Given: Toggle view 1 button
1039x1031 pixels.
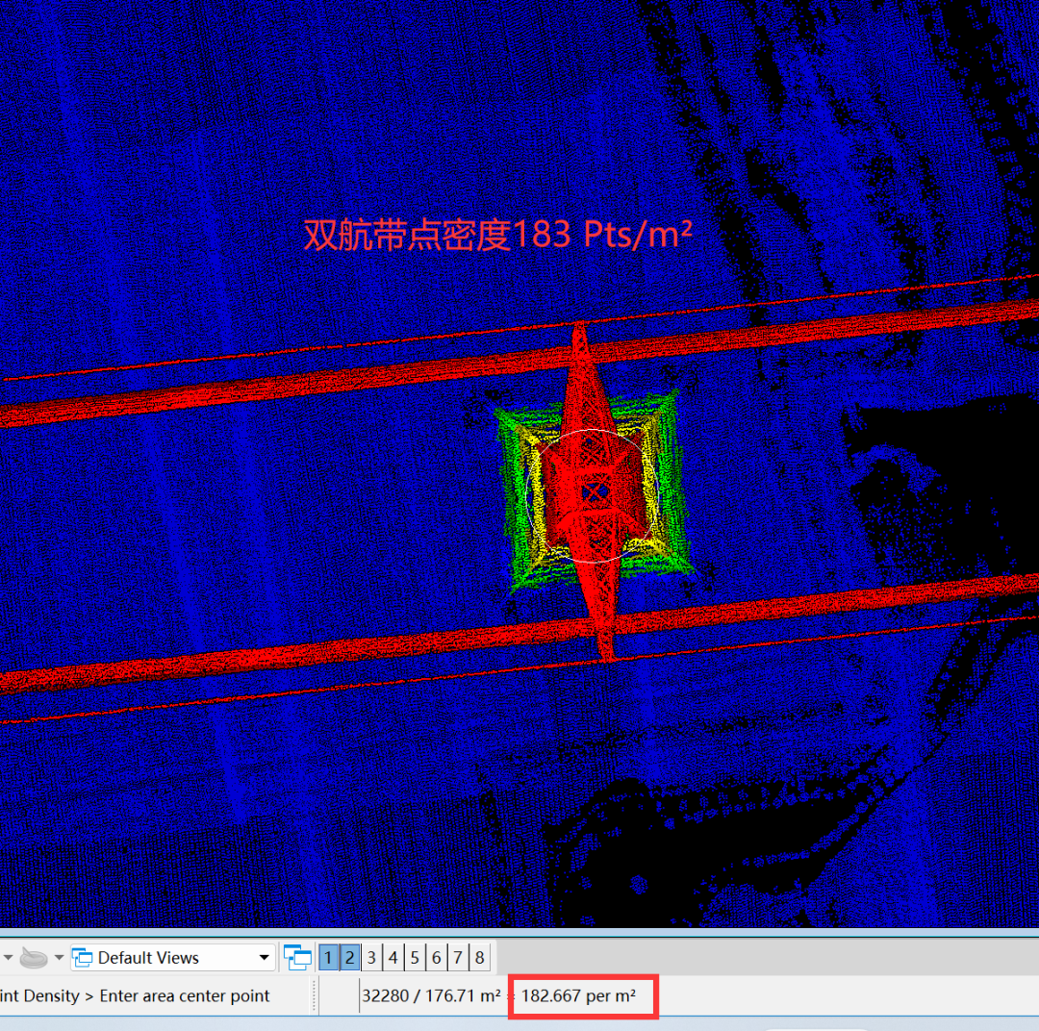Looking at the screenshot, I should pos(328,957).
